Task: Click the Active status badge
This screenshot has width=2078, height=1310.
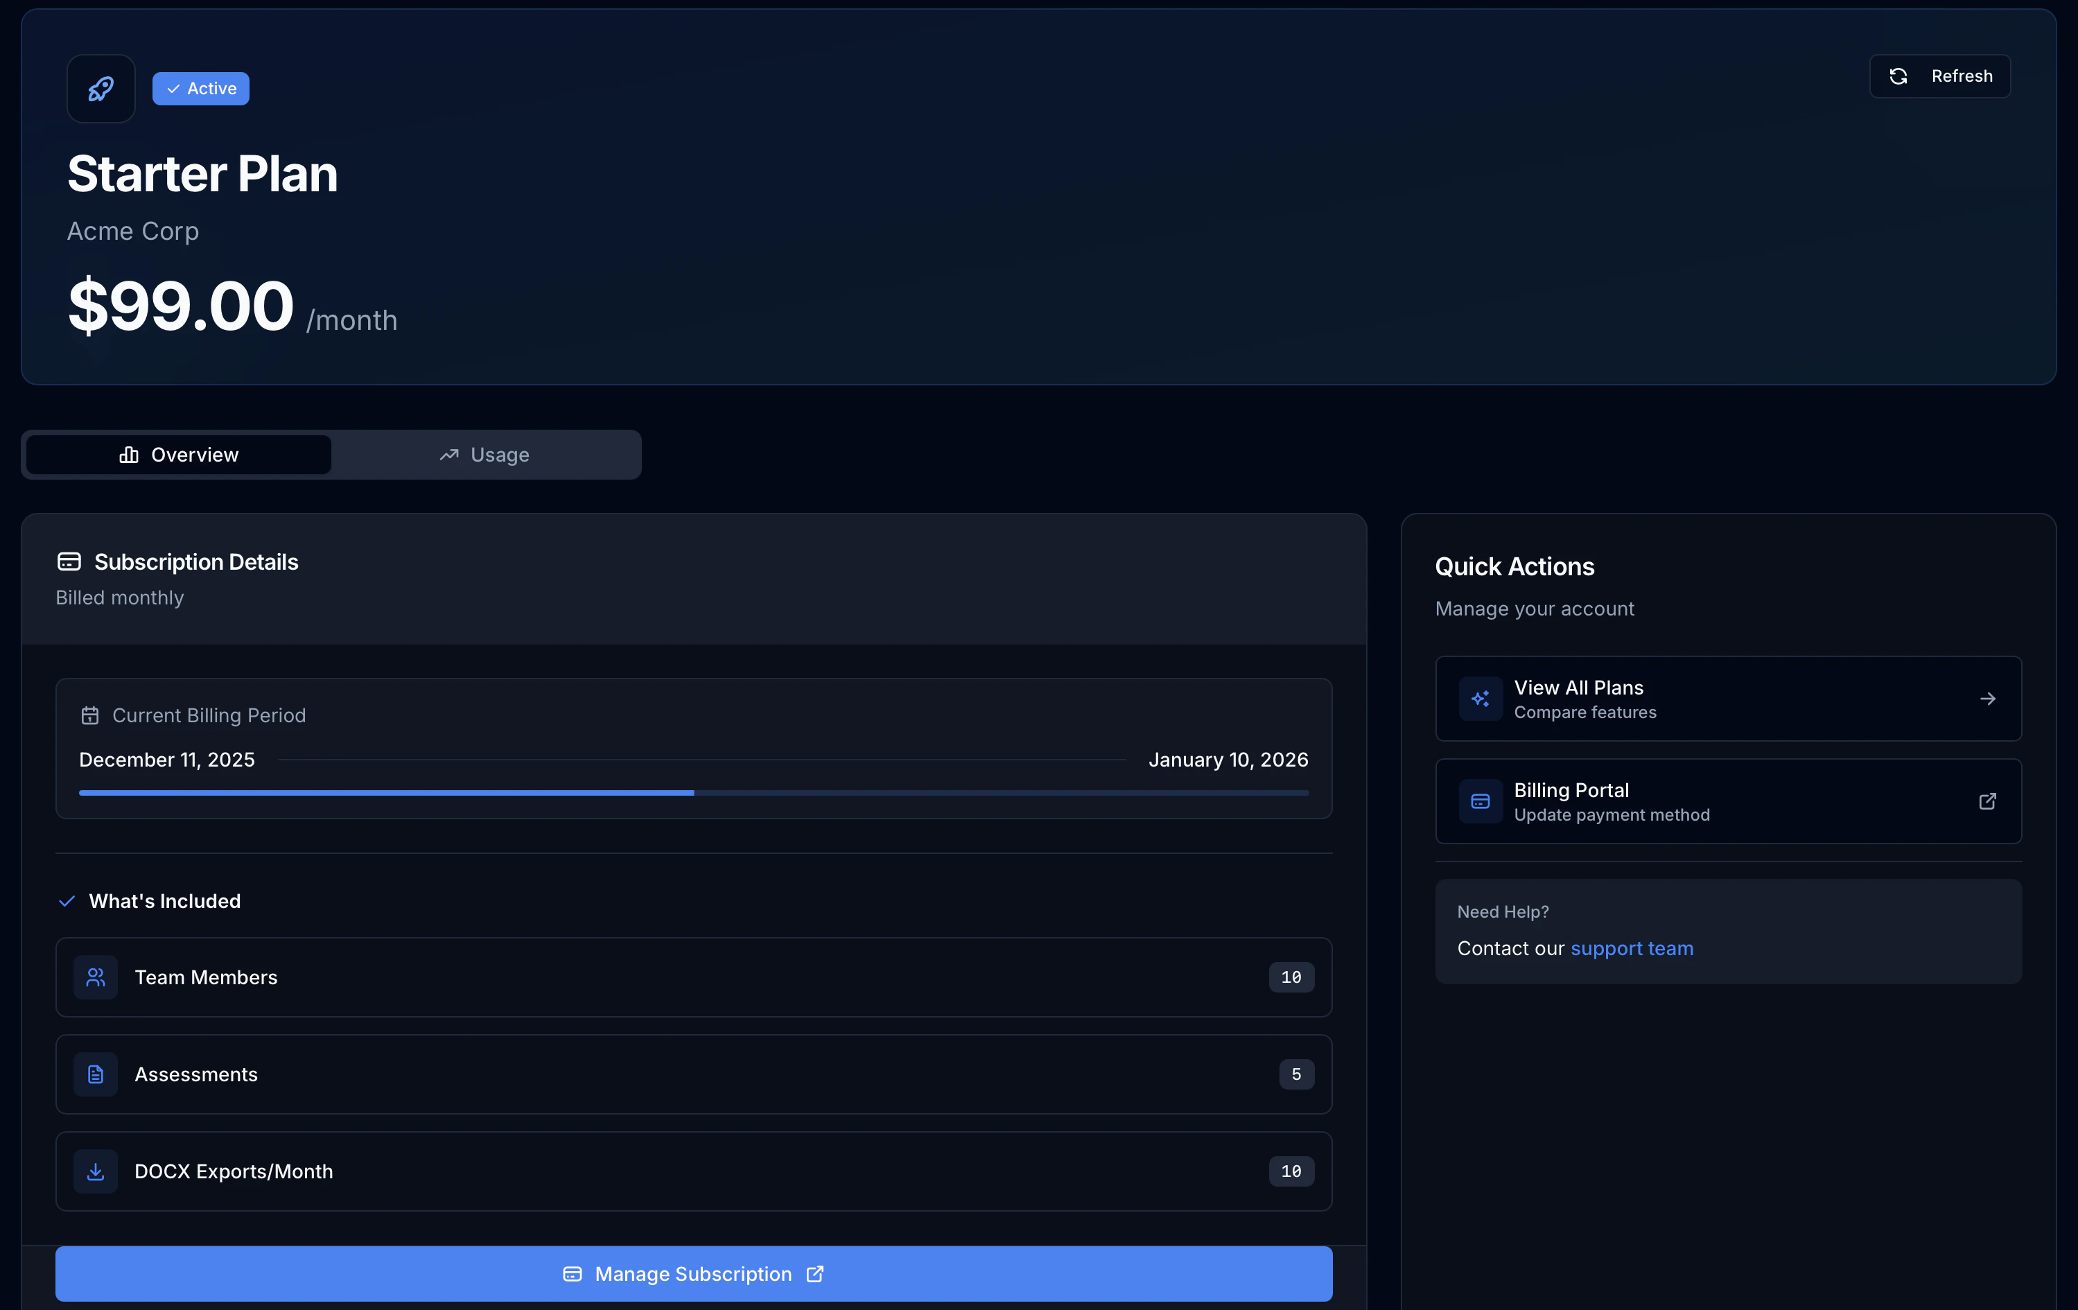Action: (x=200, y=88)
